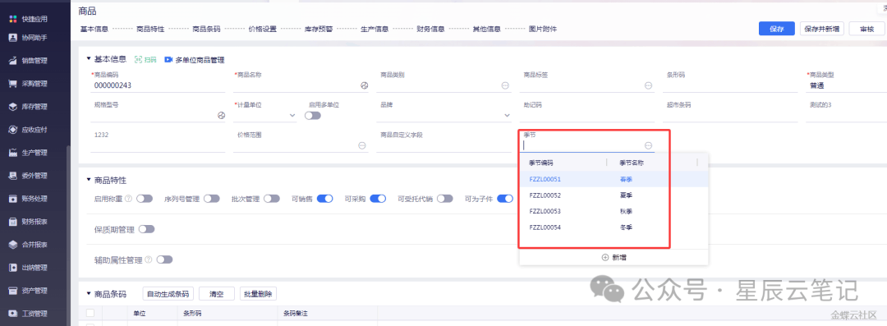Enable 可受托代销 switch
887x326 pixels.
point(444,199)
